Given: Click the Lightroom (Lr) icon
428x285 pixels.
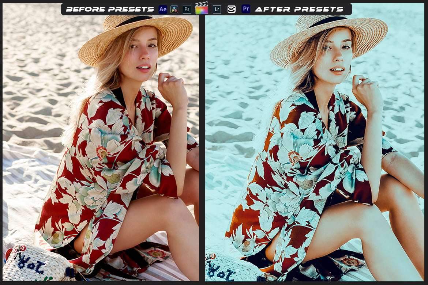Looking at the screenshot, I should click(x=217, y=9).
